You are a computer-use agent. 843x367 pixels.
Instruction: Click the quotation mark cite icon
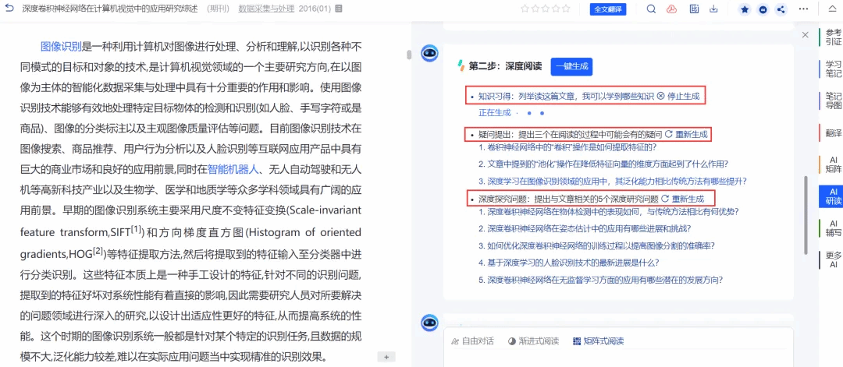tap(763, 9)
